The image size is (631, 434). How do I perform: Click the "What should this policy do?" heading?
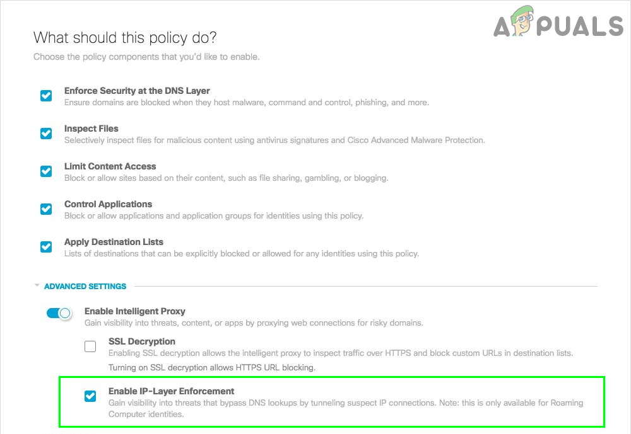pos(125,38)
